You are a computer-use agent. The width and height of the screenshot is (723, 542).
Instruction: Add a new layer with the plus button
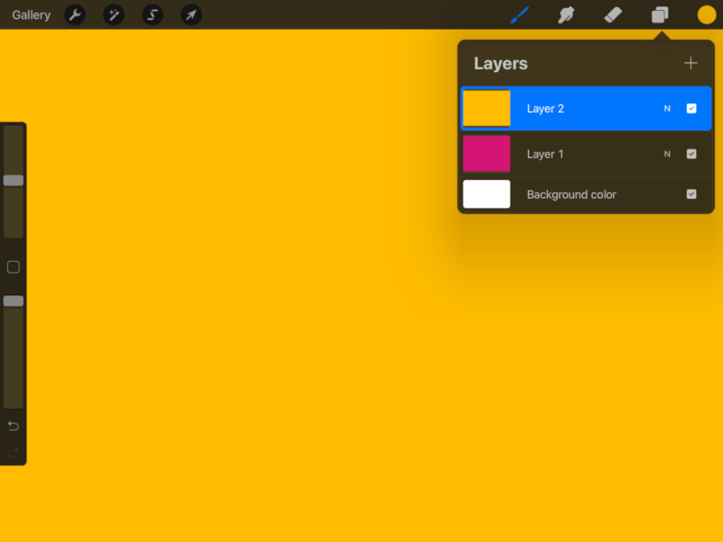coord(690,63)
